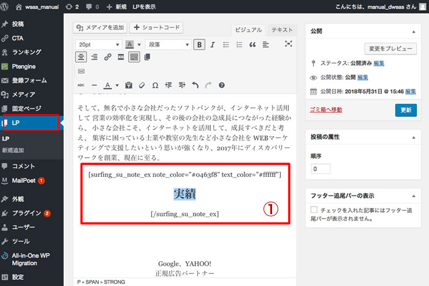Screen dimensions: 429x286
Task: Check the footer follow bar display checkbox
Action: coord(314,210)
